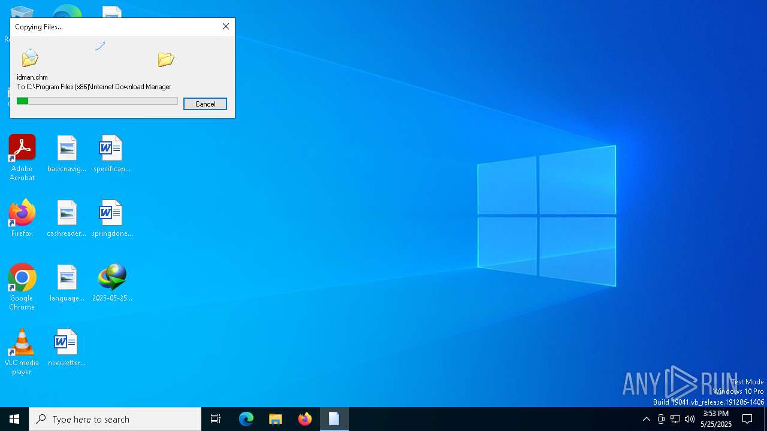The image size is (767, 431).
Task: Open Adobe Acrobat desktop shortcut
Action: coord(22,158)
